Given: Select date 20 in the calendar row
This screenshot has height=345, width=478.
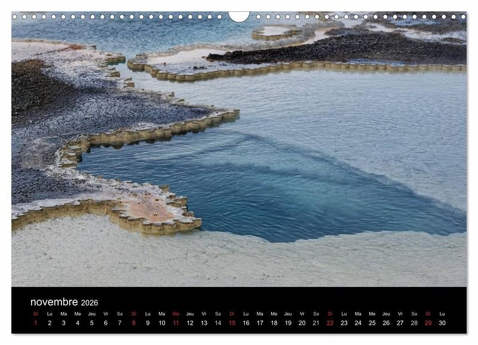Looking at the screenshot, I should [x=302, y=323].
